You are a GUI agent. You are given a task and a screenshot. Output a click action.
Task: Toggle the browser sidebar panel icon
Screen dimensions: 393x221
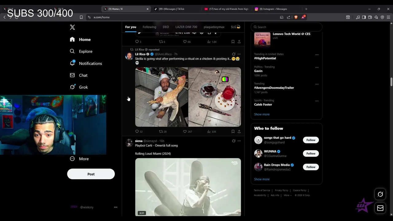tap(364, 17)
